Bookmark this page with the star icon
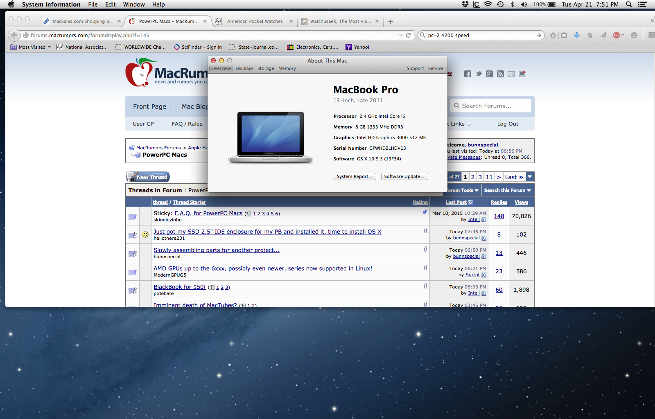655x419 pixels. [553, 35]
